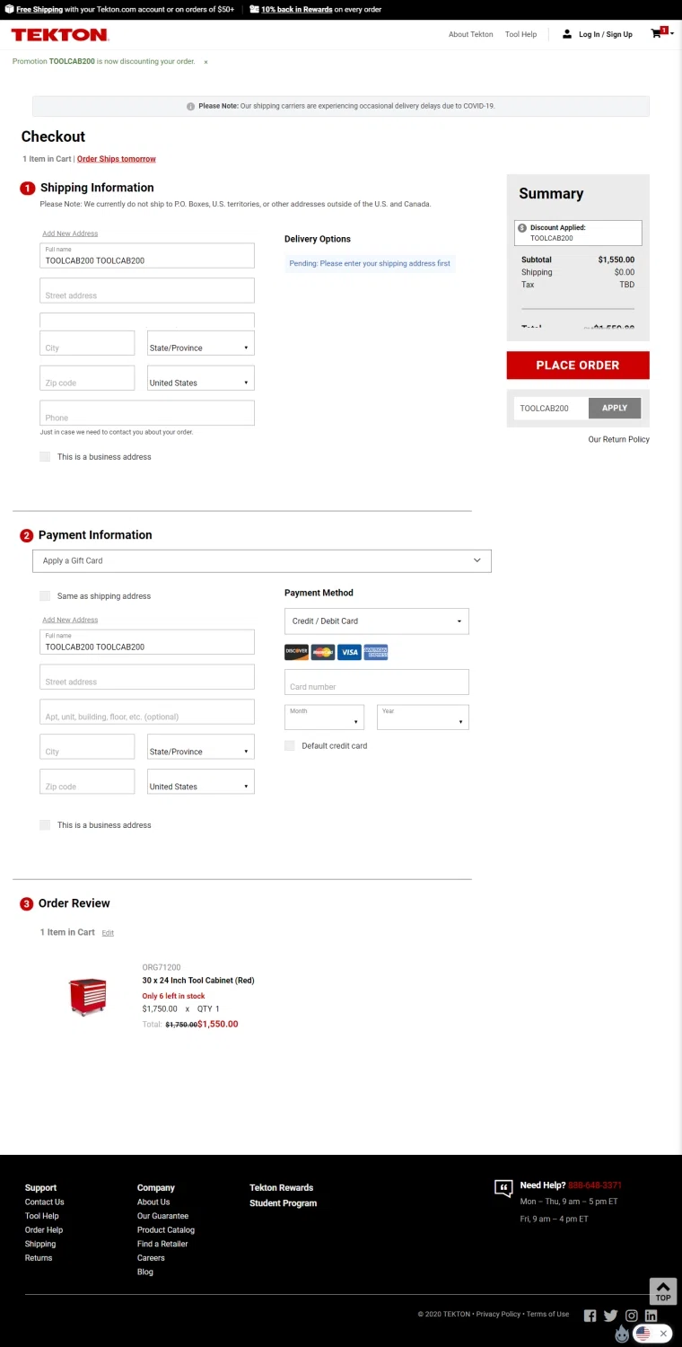Click the APPLY promo code button
Screen dimensions: 682x1347
pyautogui.click(x=615, y=408)
